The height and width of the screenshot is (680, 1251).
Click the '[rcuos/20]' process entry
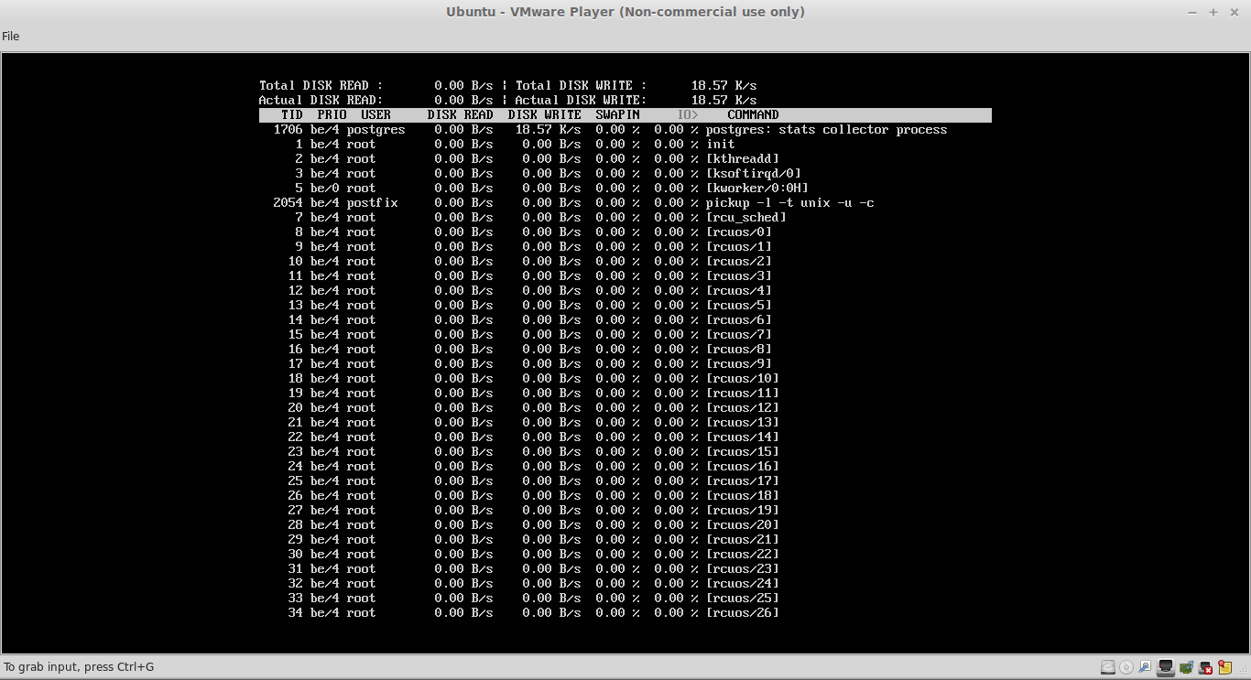743,525
